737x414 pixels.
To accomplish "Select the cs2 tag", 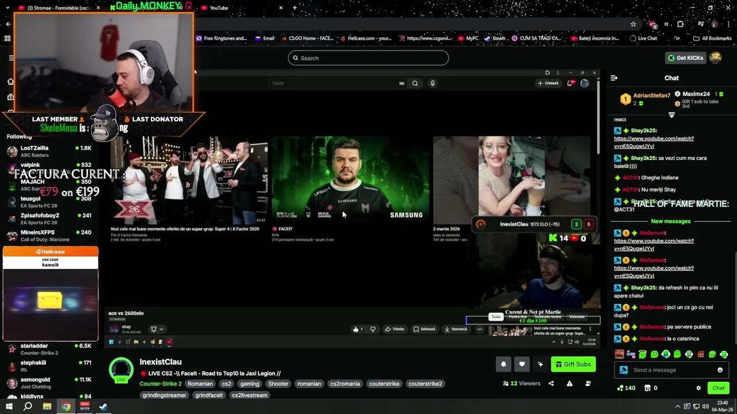I will click(226, 384).
